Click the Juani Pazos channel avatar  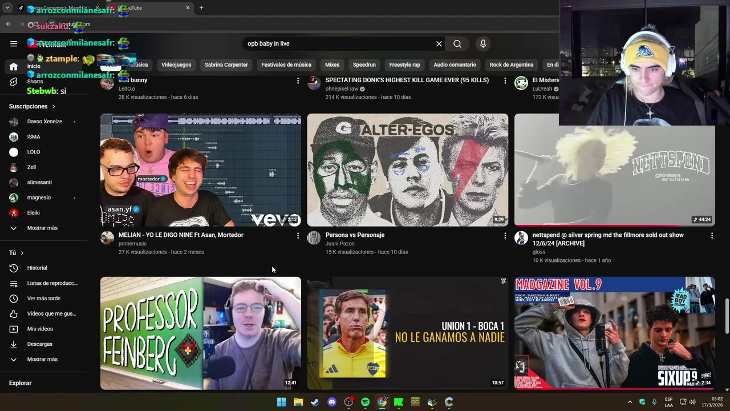[x=314, y=238]
